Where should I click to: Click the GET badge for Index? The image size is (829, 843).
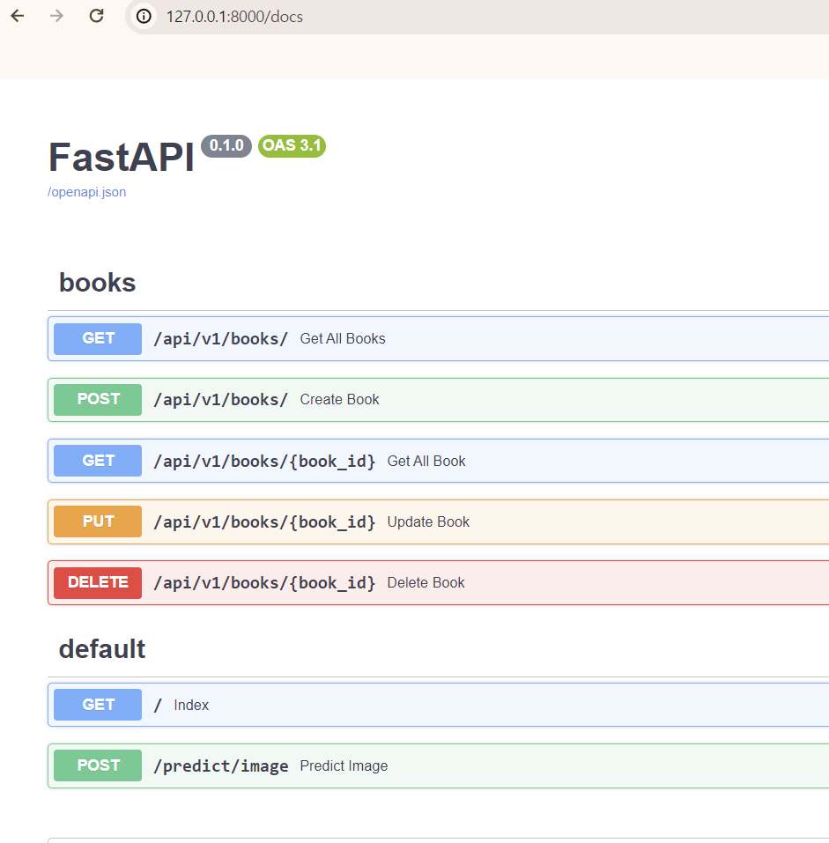pos(98,705)
